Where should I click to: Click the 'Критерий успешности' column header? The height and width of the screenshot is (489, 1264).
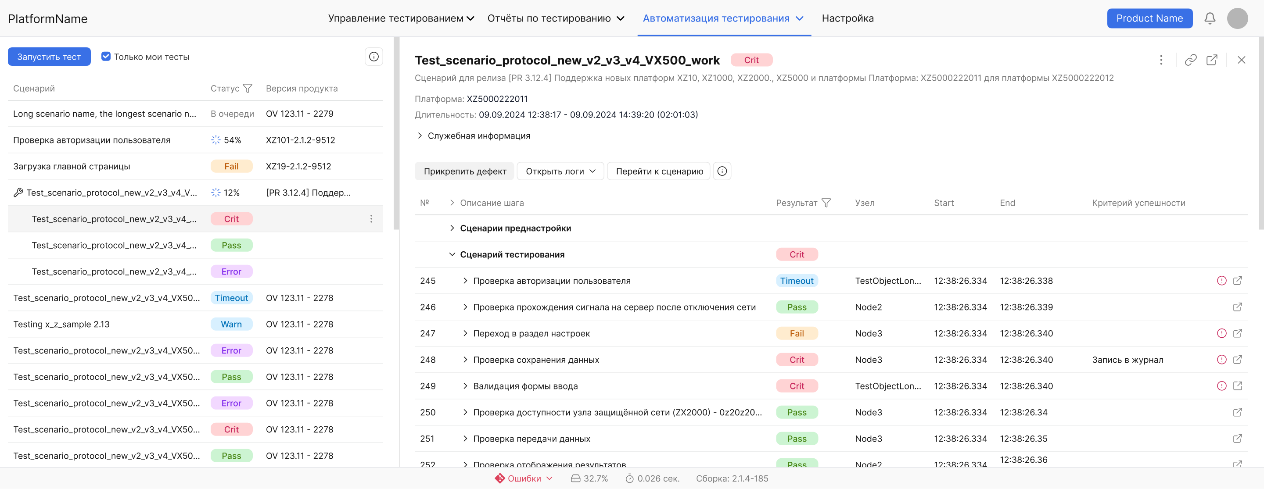click(x=1138, y=203)
